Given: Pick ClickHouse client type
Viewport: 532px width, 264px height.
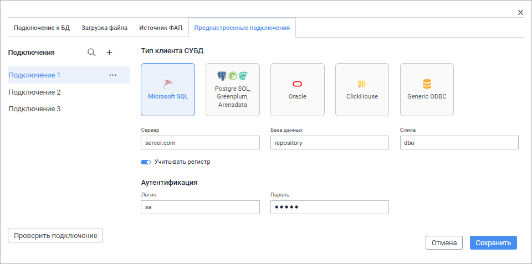Looking at the screenshot, I should tap(362, 90).
